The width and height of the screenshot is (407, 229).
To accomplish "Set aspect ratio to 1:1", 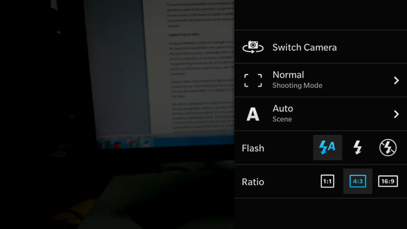I will [327, 181].
